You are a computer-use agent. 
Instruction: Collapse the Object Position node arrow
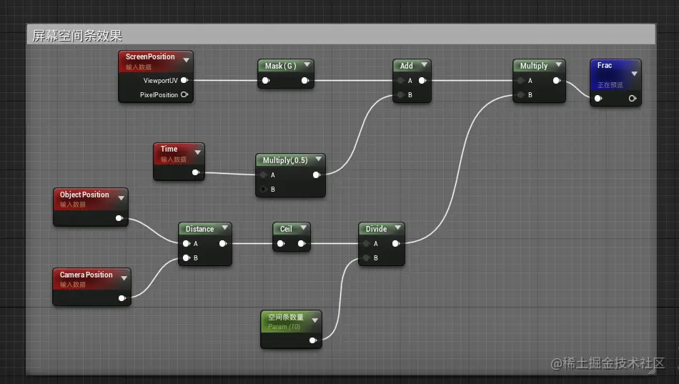pos(122,198)
